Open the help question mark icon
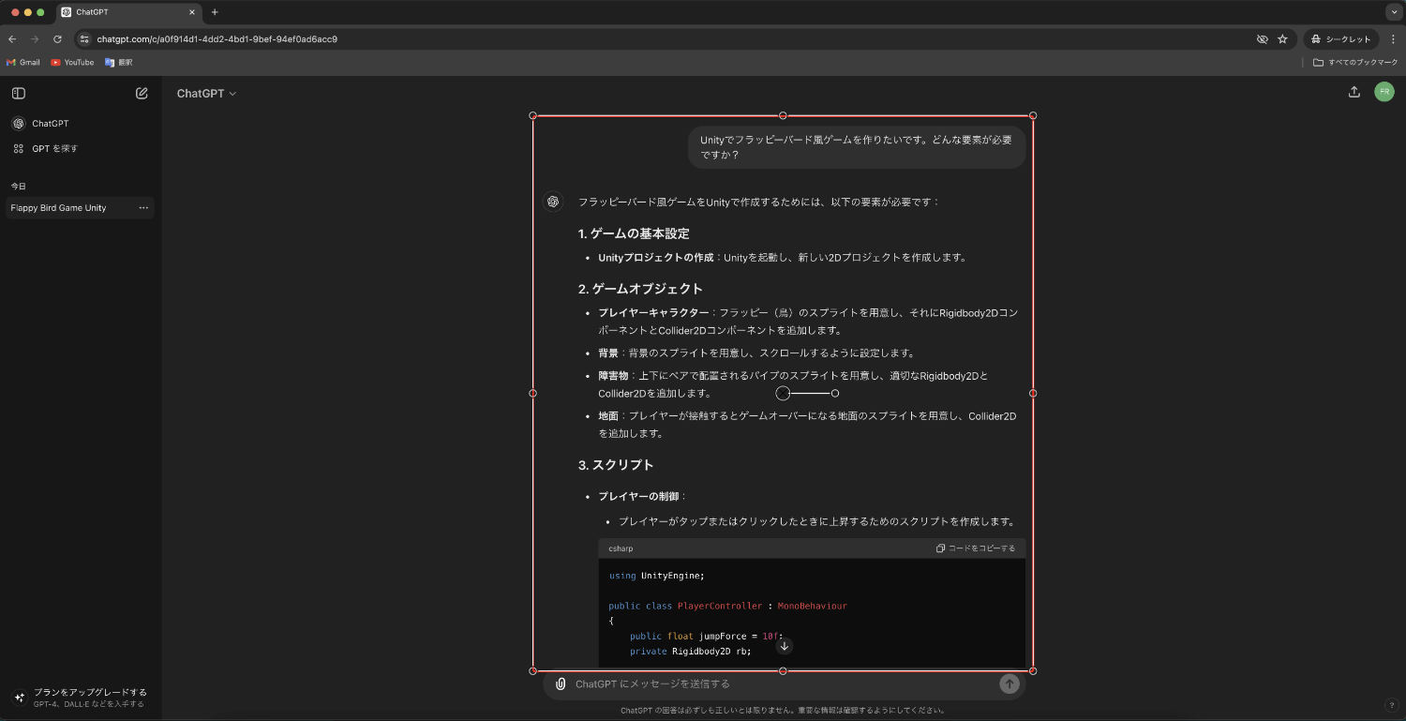The height and width of the screenshot is (721, 1406). (1391, 705)
